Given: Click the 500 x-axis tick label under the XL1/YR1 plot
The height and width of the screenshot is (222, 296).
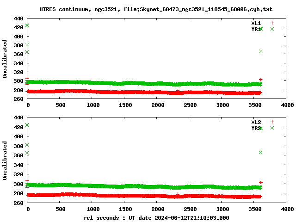Looking at the screenshot, I should (x=61, y=105).
